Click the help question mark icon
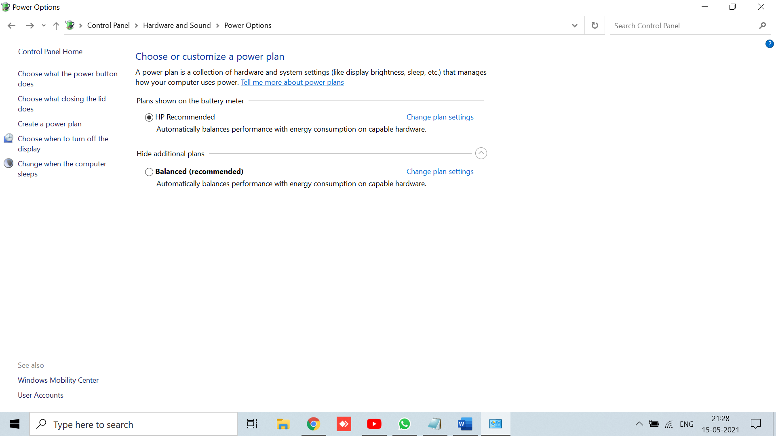Image resolution: width=776 pixels, height=436 pixels. (x=770, y=44)
